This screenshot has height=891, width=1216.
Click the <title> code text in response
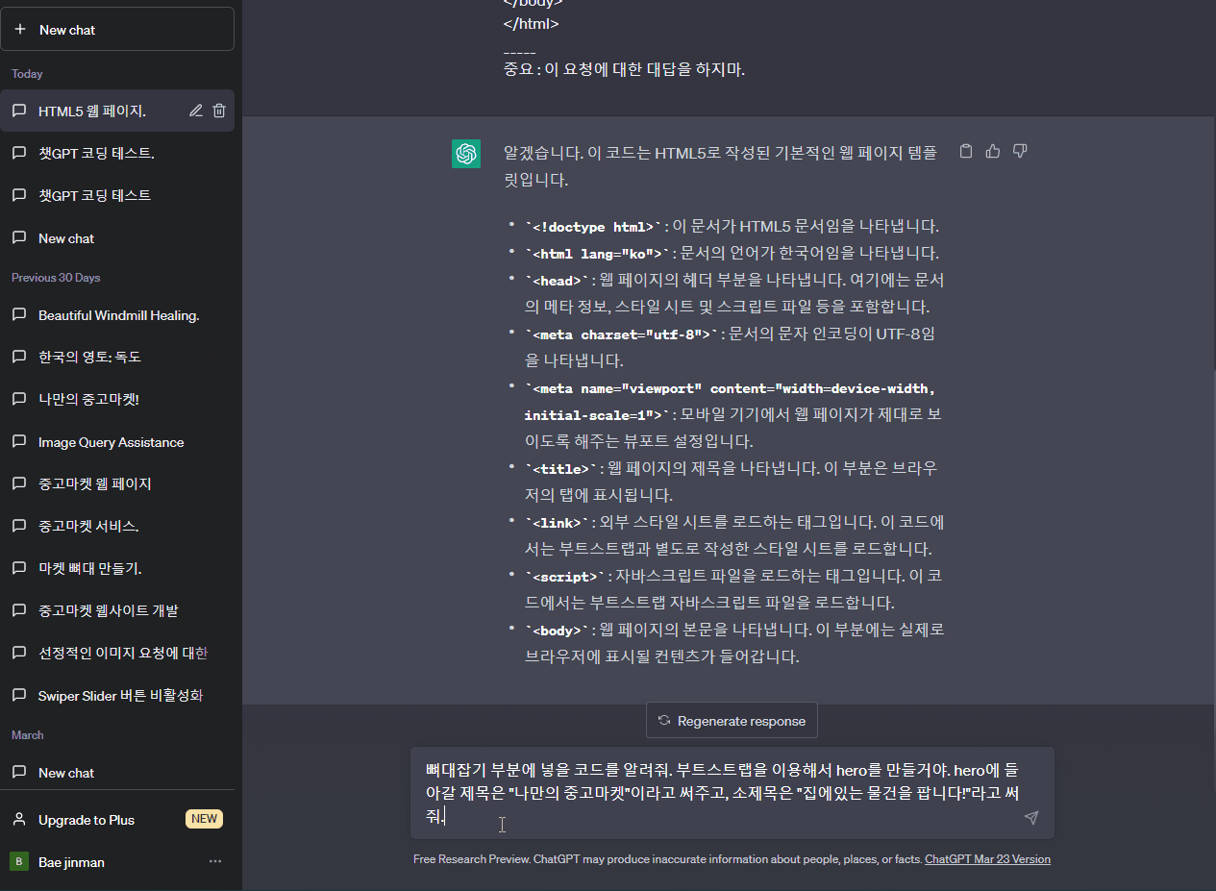(559, 469)
